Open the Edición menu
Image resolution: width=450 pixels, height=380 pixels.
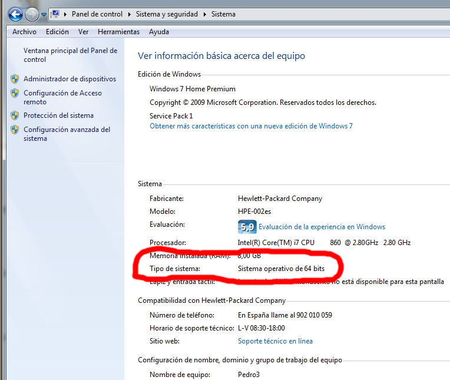coord(57,32)
